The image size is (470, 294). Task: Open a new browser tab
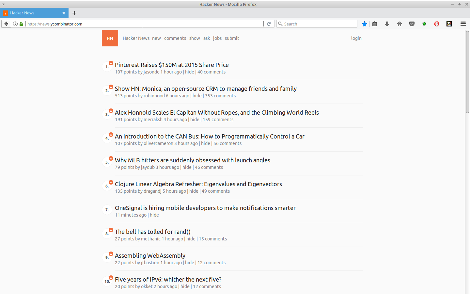(74, 13)
